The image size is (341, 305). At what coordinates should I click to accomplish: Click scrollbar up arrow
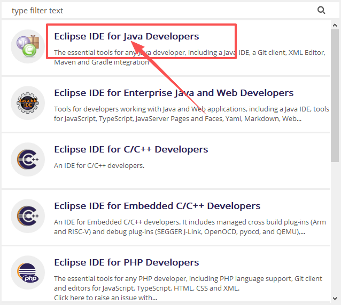point(335,25)
